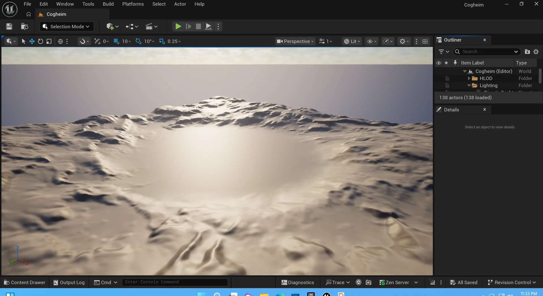Image resolution: width=543 pixels, height=296 pixels.
Task: Start Play in Editor
Action: pyautogui.click(x=178, y=27)
